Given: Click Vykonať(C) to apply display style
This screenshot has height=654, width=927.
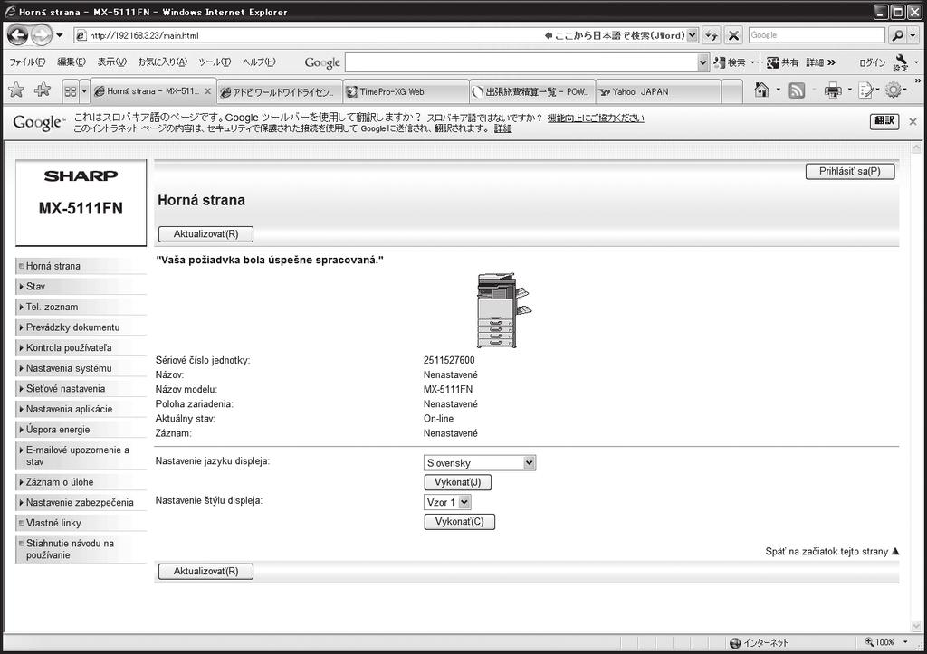Looking at the screenshot, I should click(x=459, y=522).
